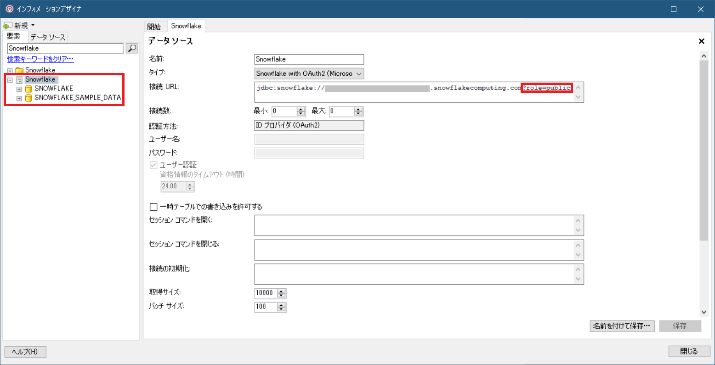Click the Information Designer app icon in title bar
The width and height of the screenshot is (715, 365).
(x=9, y=9)
